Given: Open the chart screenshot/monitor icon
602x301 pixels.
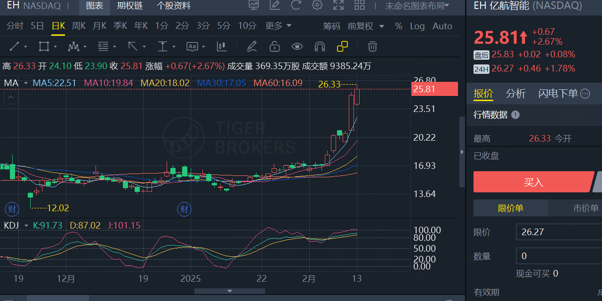Looking at the screenshot, I should [x=254, y=6].
